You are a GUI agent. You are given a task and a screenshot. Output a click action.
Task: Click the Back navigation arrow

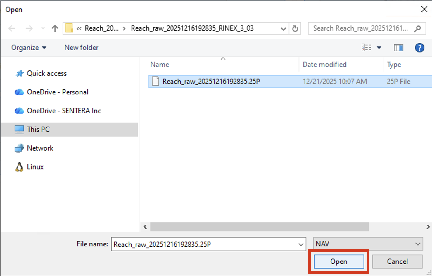point(12,28)
